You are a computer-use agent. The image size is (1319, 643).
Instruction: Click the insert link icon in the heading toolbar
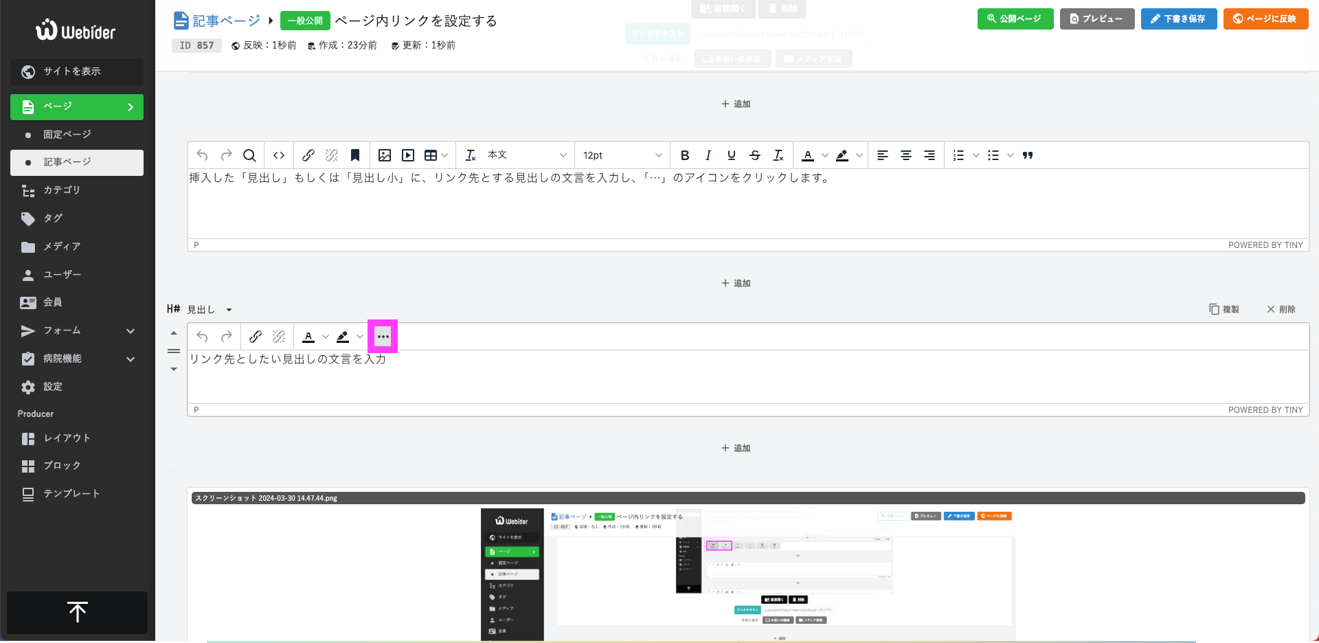pyautogui.click(x=256, y=337)
